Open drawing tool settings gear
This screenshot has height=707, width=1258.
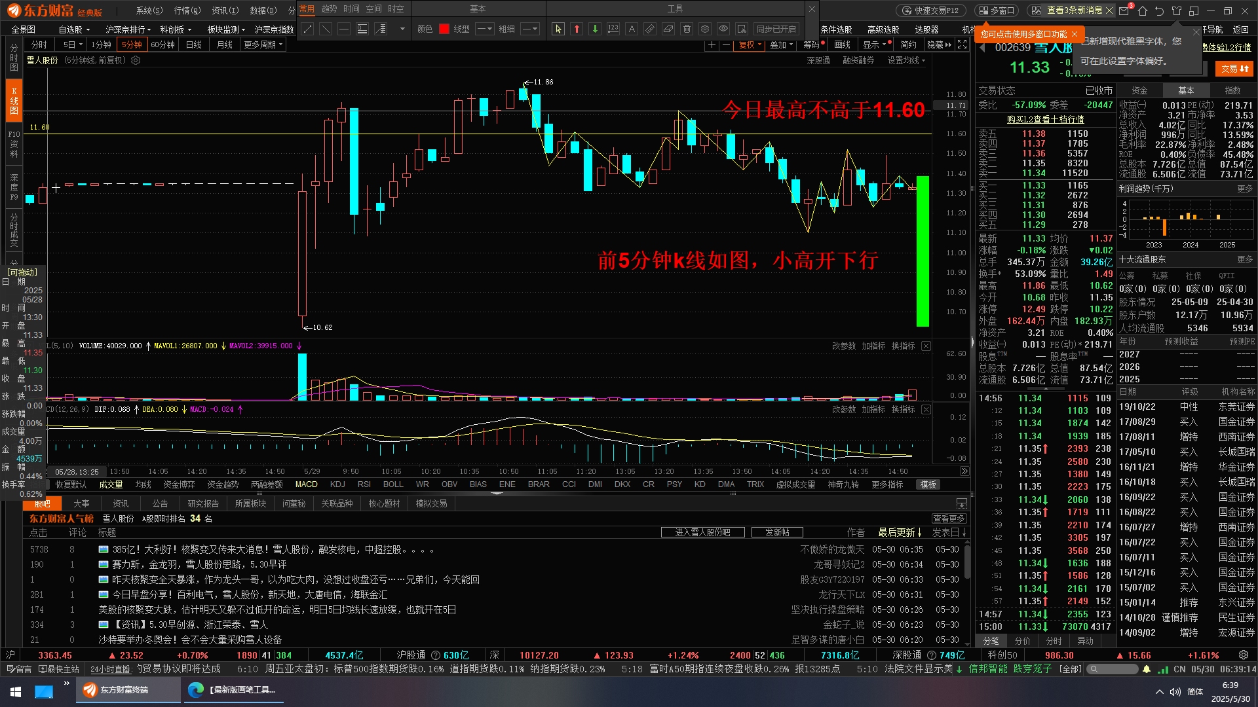(705, 29)
